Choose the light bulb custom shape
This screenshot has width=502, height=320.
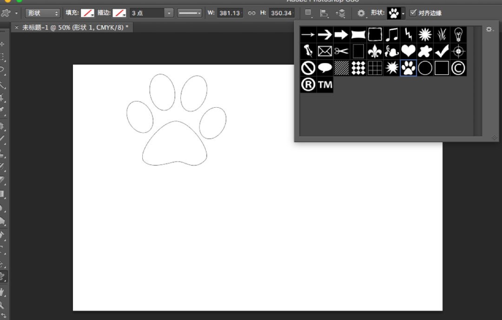click(458, 34)
